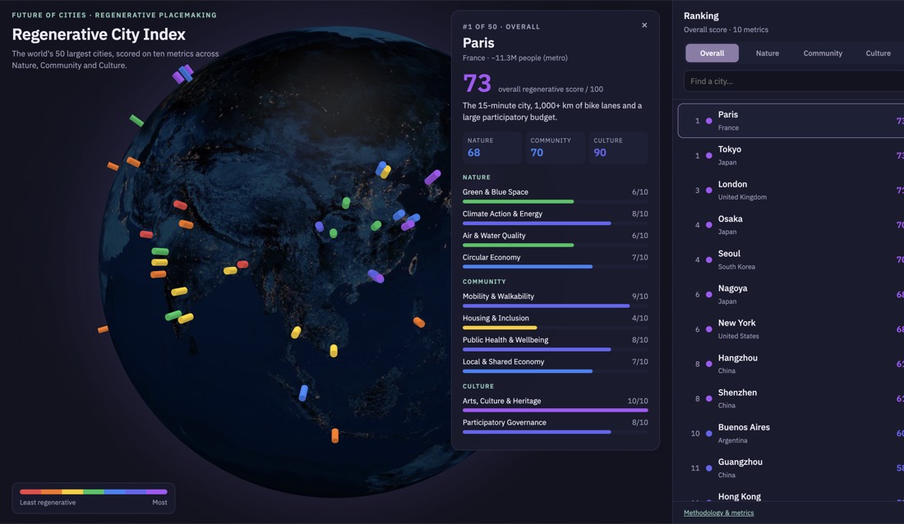Click the rainbow regenerative legend gradient

pos(94,492)
